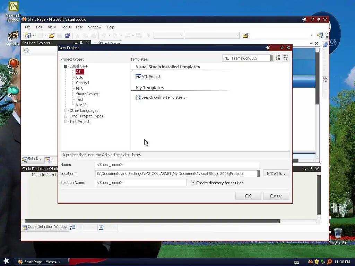
Task: Select CLR project type
Action: pos(79,77)
